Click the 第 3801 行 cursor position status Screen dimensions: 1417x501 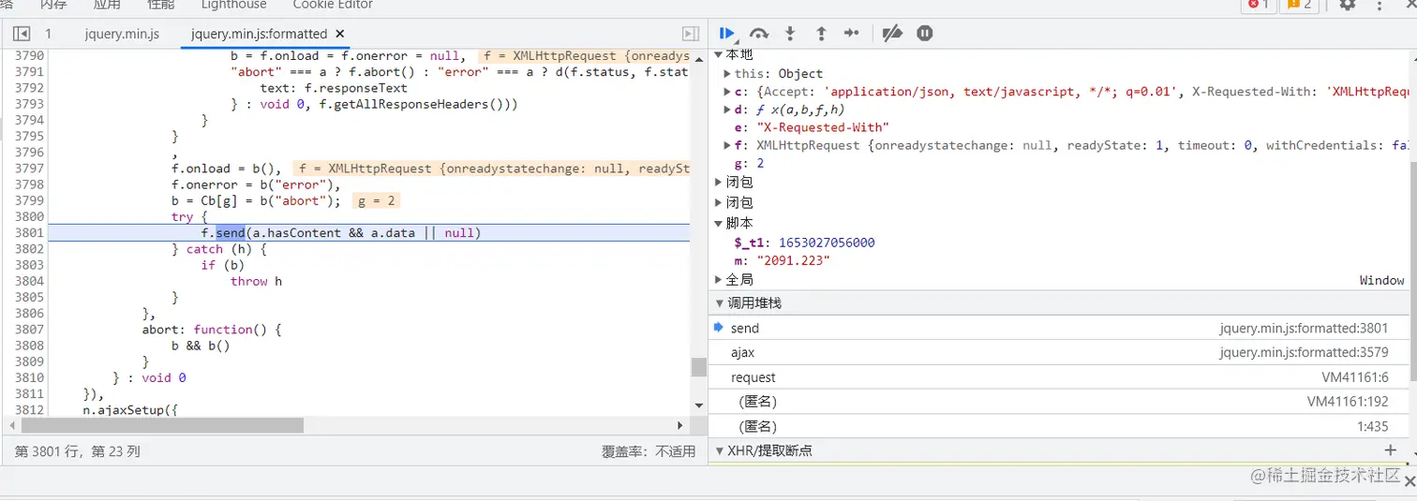click(x=78, y=451)
